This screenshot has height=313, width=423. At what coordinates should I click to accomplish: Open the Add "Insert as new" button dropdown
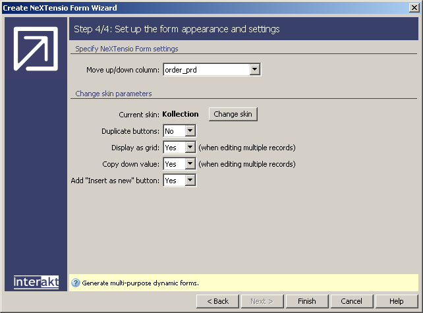pyautogui.click(x=190, y=180)
